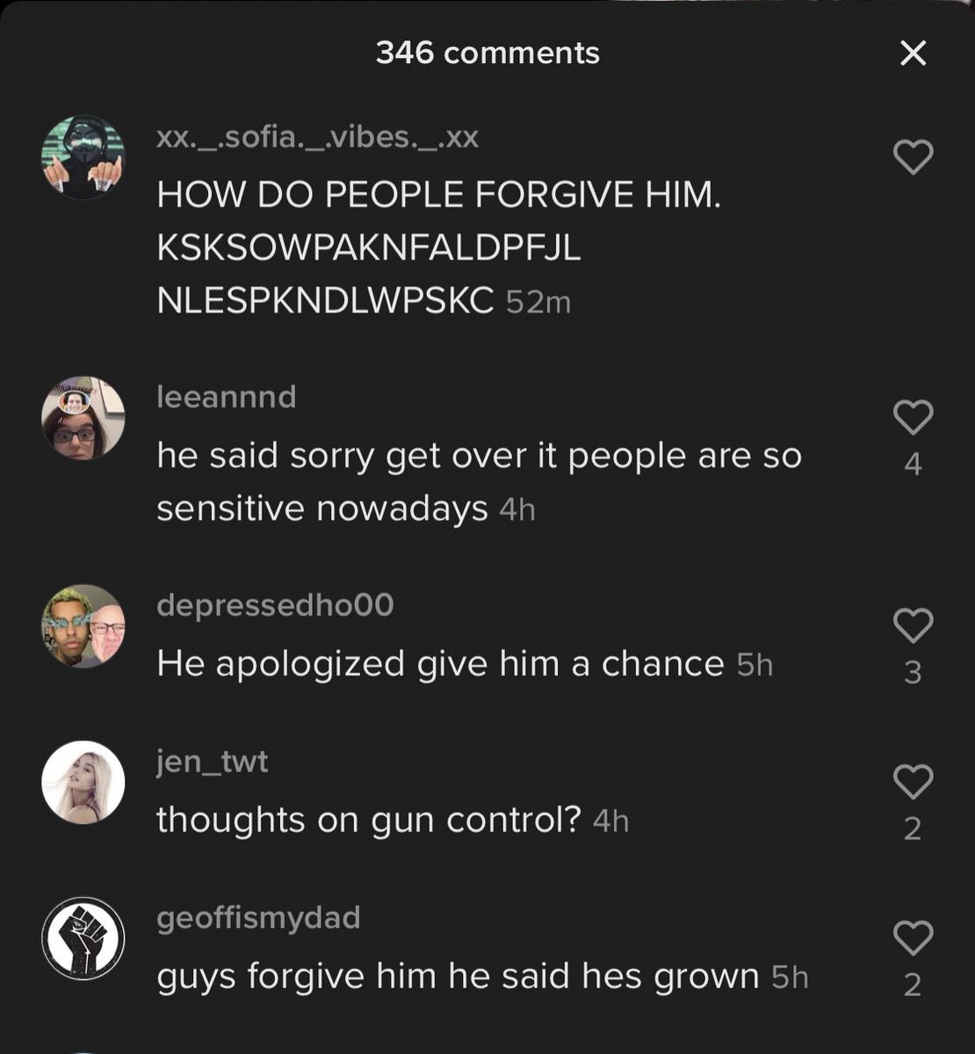975x1054 pixels.
Task: Visit the leeannnd username link
Action: pyautogui.click(x=227, y=397)
